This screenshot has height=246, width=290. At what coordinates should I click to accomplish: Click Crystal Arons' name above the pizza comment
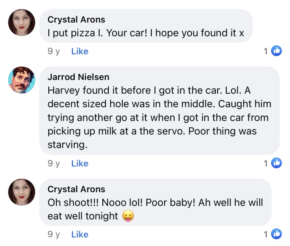pyautogui.click(x=76, y=19)
